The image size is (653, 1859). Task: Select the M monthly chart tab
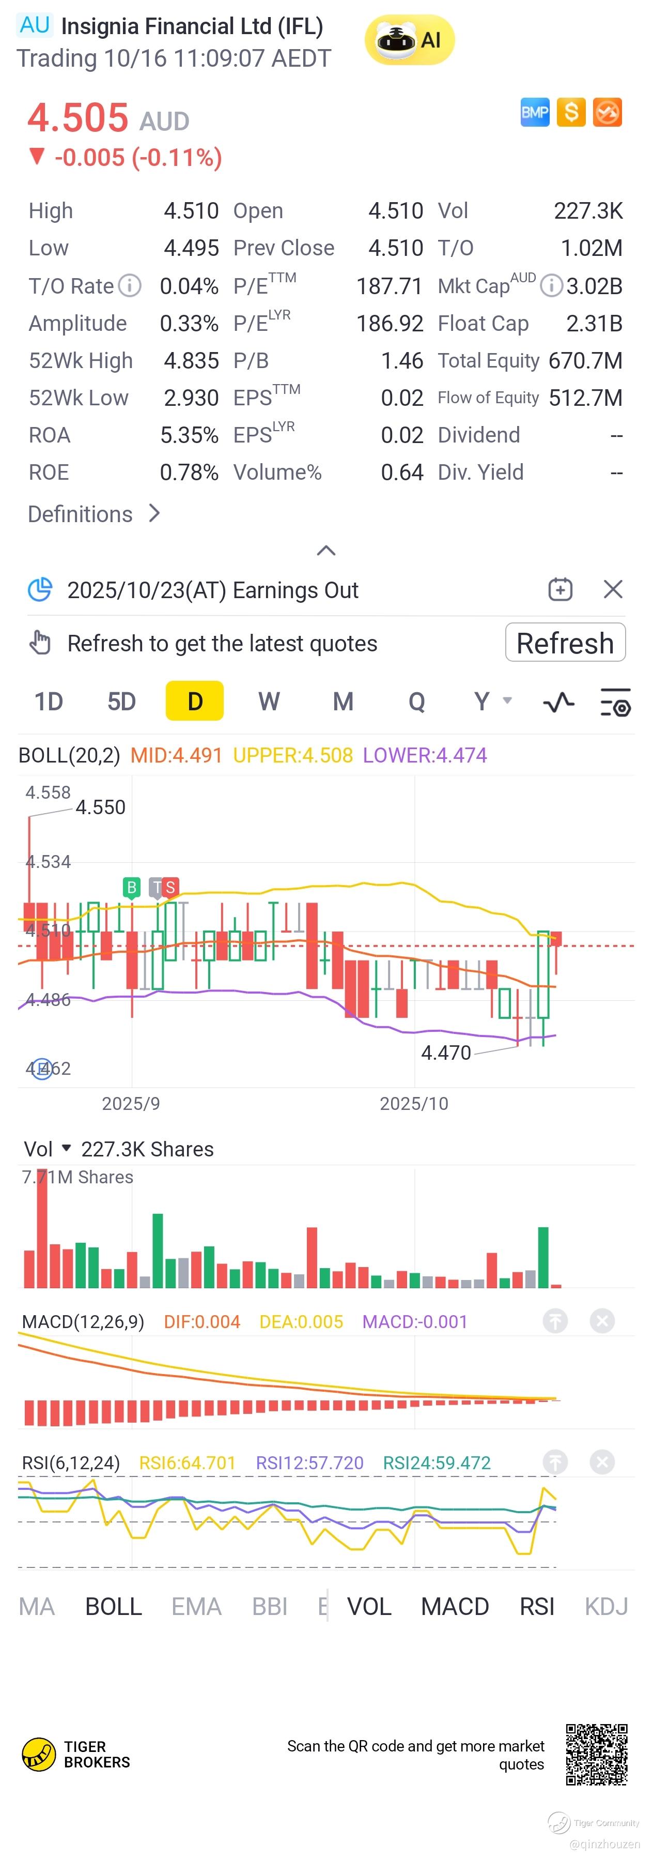pyautogui.click(x=343, y=700)
